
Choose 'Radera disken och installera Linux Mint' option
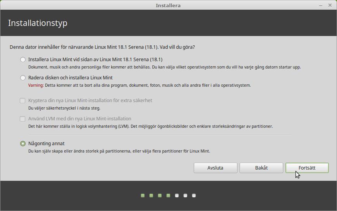pyautogui.click(x=23, y=78)
